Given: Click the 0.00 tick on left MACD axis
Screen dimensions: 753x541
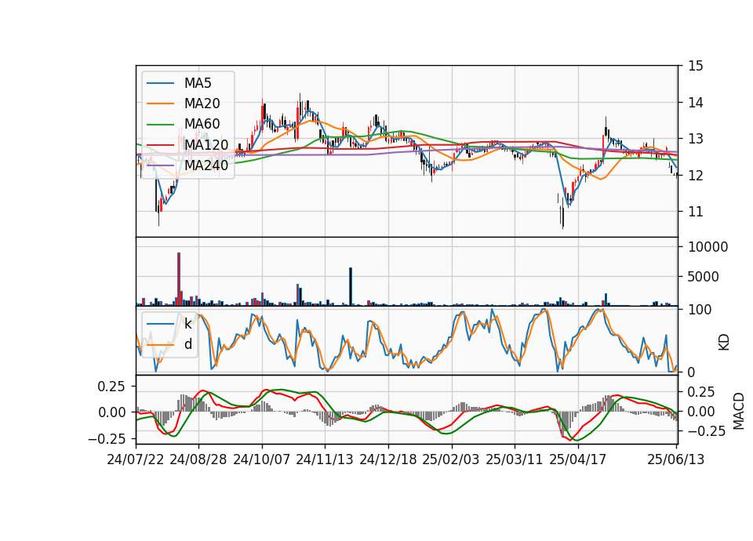Looking at the screenshot, I should (x=111, y=412).
